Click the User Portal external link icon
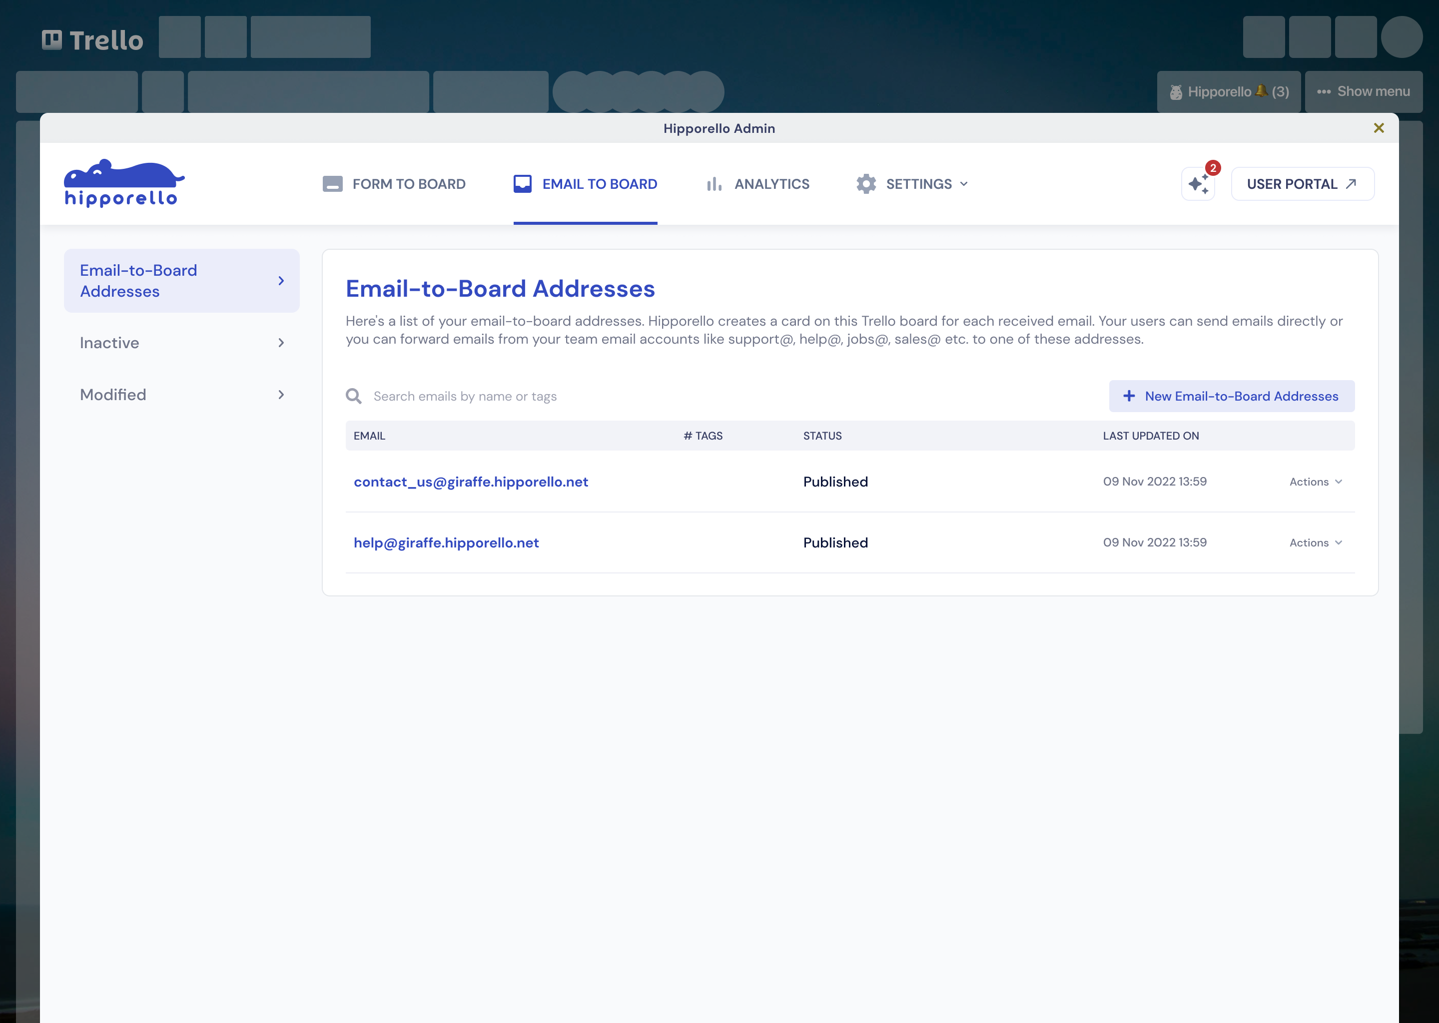Viewport: 1439px width, 1023px height. [x=1351, y=184]
